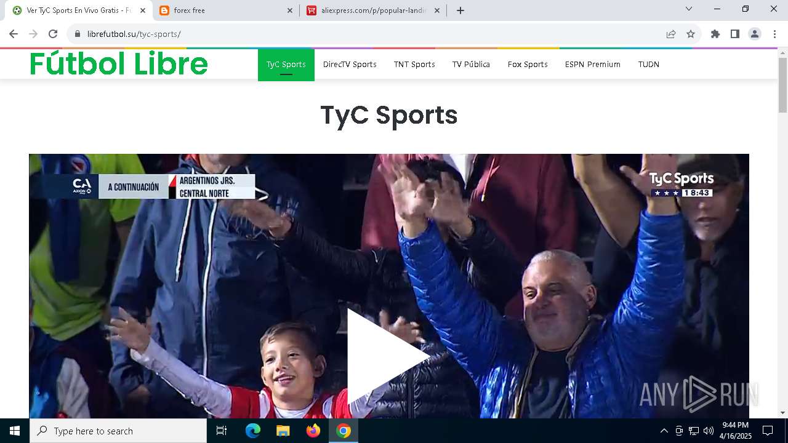The width and height of the screenshot is (788, 443).
Task: Switch to the forex free tab
Action: (226, 10)
